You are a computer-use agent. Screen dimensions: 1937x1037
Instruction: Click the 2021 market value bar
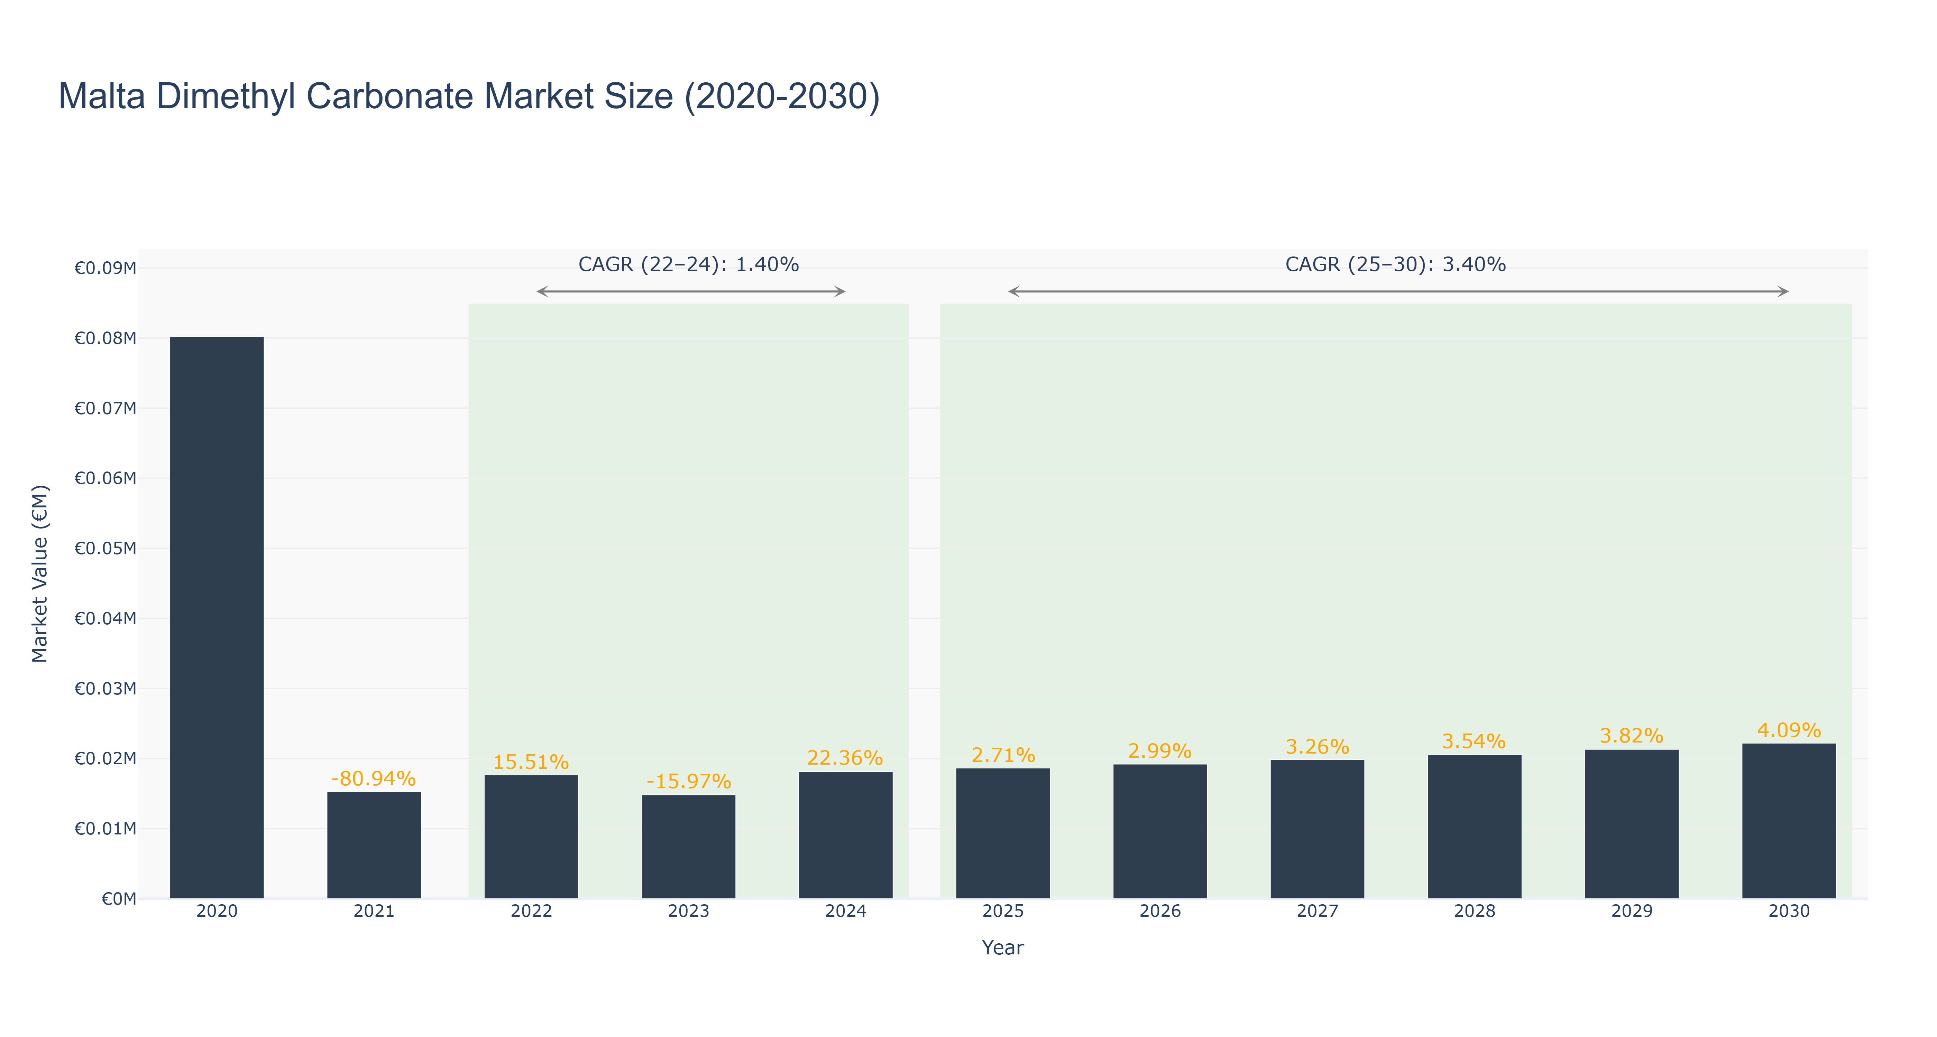(x=374, y=846)
